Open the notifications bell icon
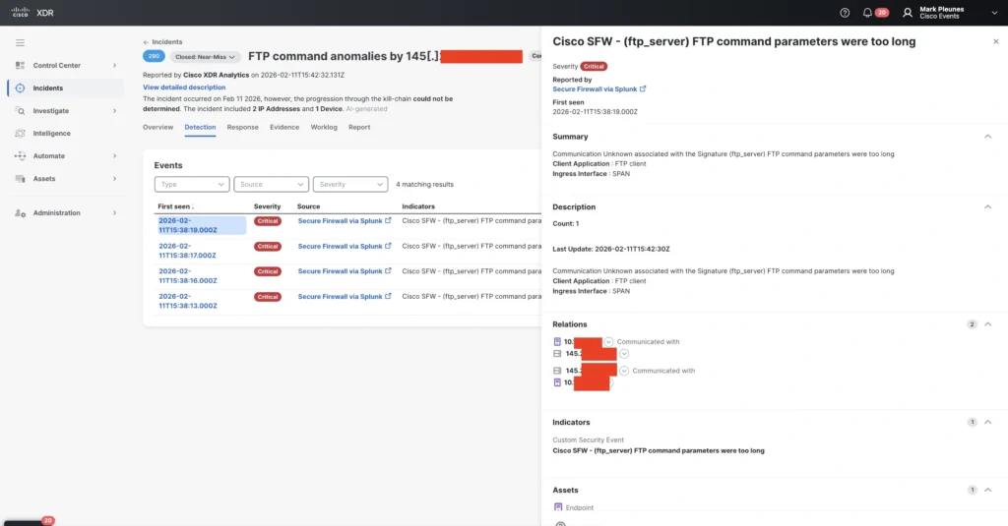Viewport: 1008px width, 526px height. coord(867,13)
